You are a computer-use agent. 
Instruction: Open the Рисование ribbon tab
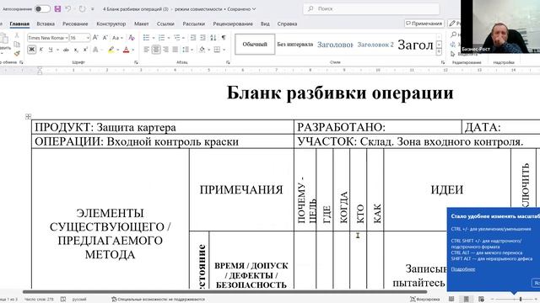(75, 24)
